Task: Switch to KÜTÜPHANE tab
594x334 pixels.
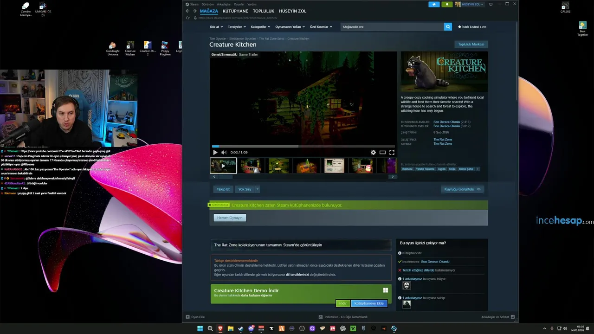Action: coord(235,11)
